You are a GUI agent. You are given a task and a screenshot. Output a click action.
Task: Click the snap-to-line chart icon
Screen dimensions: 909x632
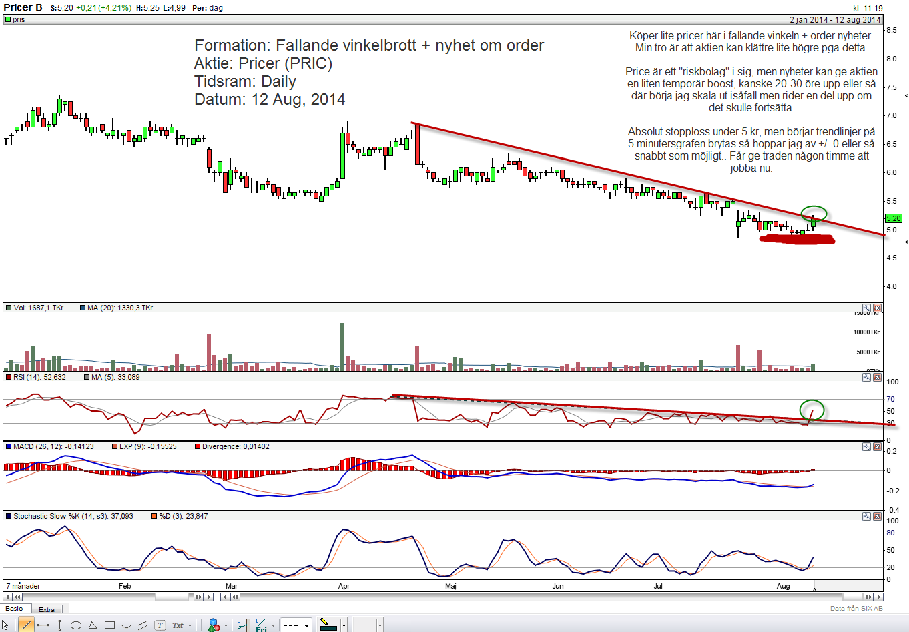click(x=243, y=625)
